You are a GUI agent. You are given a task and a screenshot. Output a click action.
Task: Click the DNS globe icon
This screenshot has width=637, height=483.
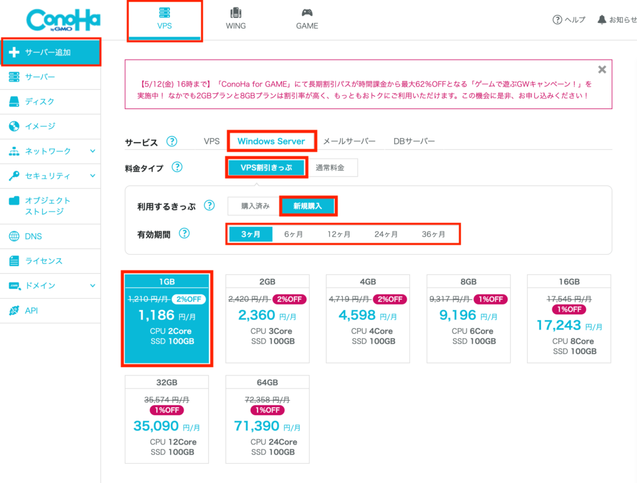(14, 237)
